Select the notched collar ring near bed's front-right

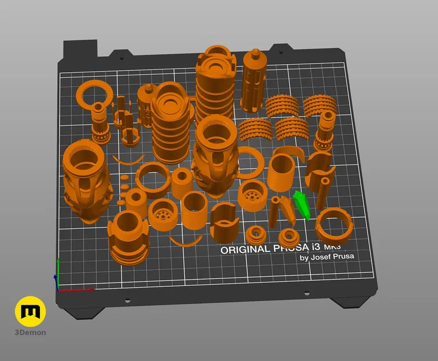click(334, 226)
